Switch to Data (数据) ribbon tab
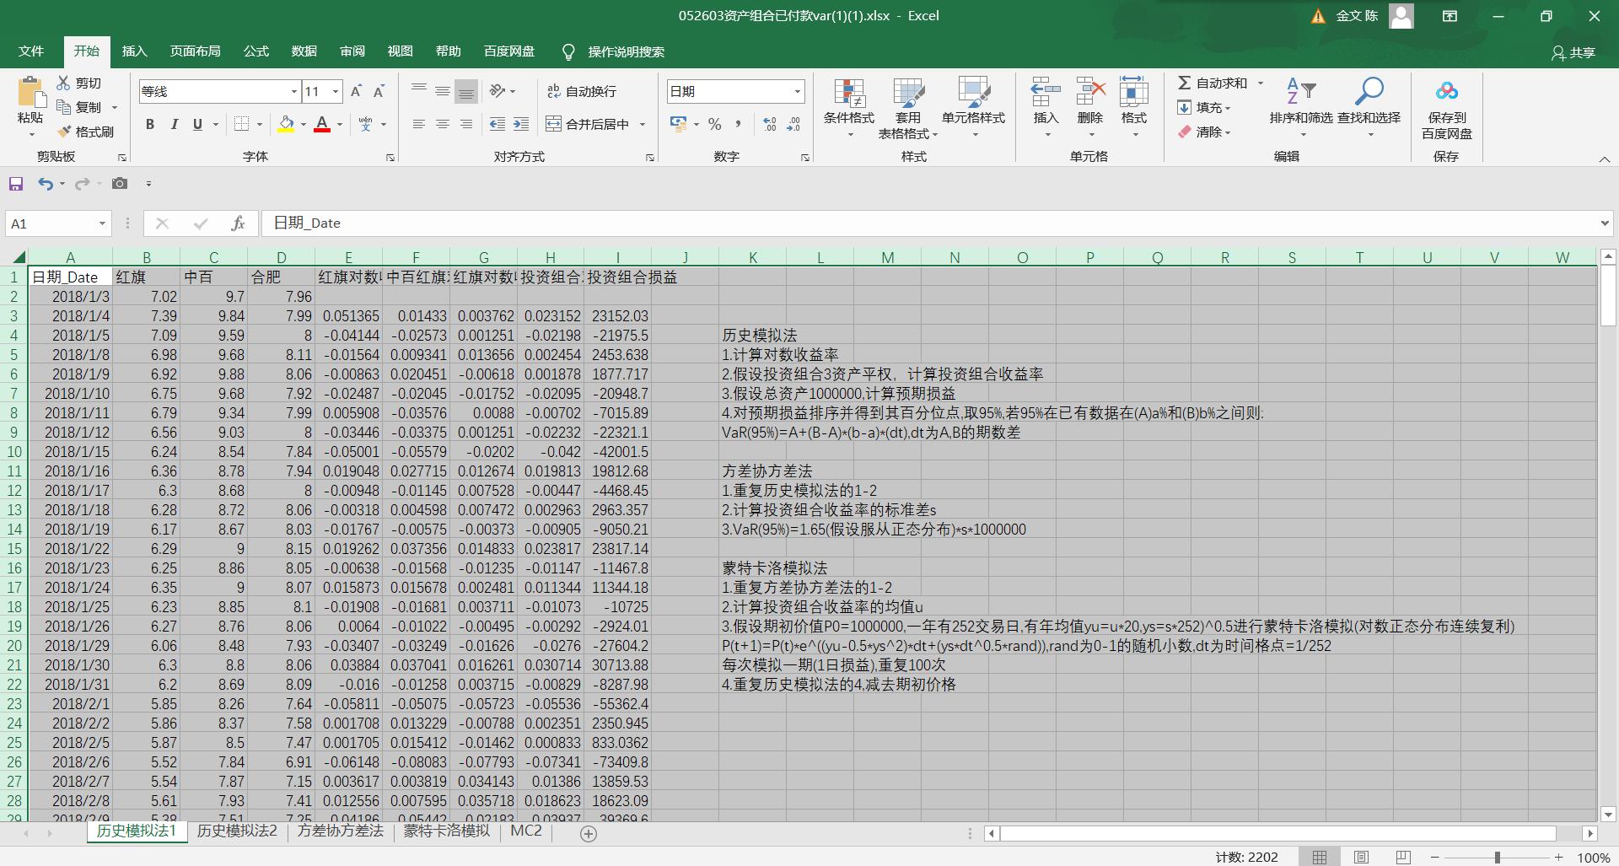 [304, 51]
